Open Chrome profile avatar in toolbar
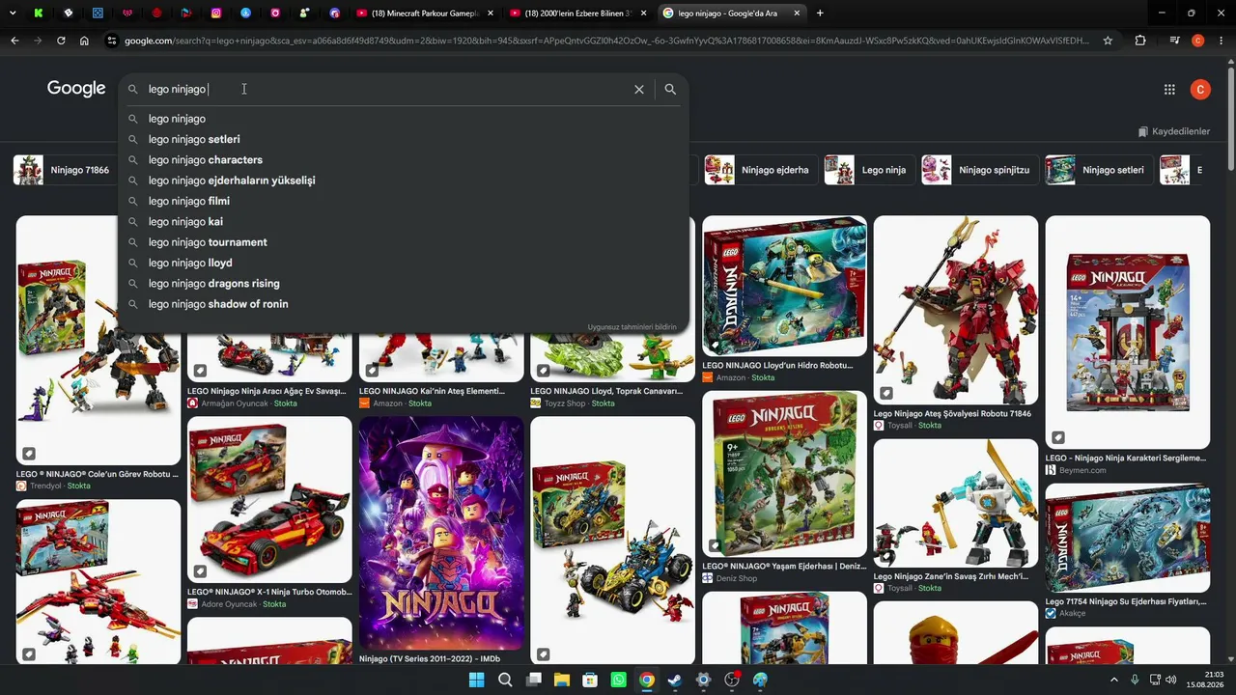 point(1198,41)
